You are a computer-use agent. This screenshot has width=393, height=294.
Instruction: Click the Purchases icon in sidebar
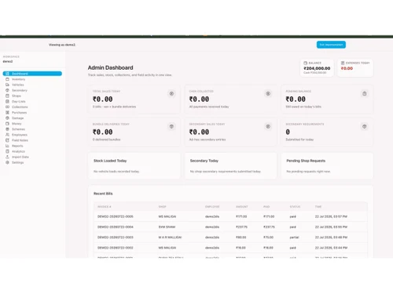pyautogui.click(x=7, y=112)
